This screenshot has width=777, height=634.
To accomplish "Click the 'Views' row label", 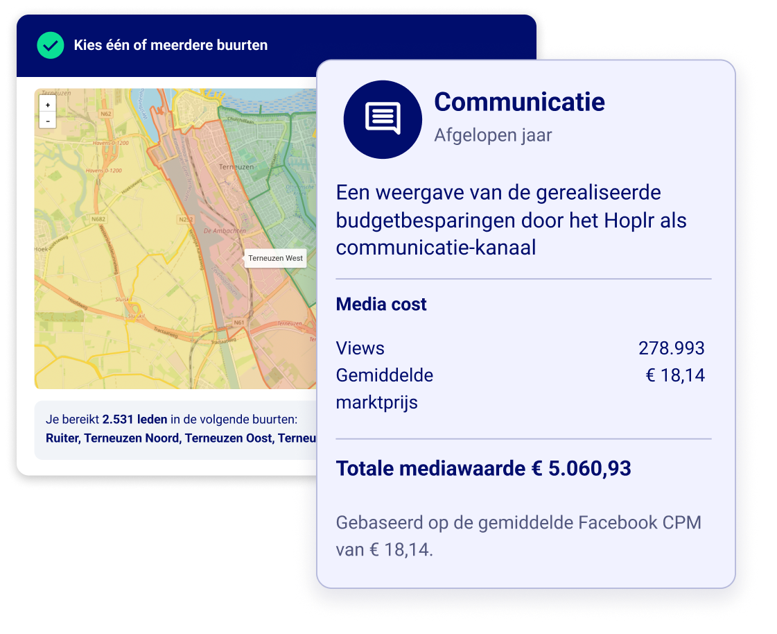I will click(360, 348).
